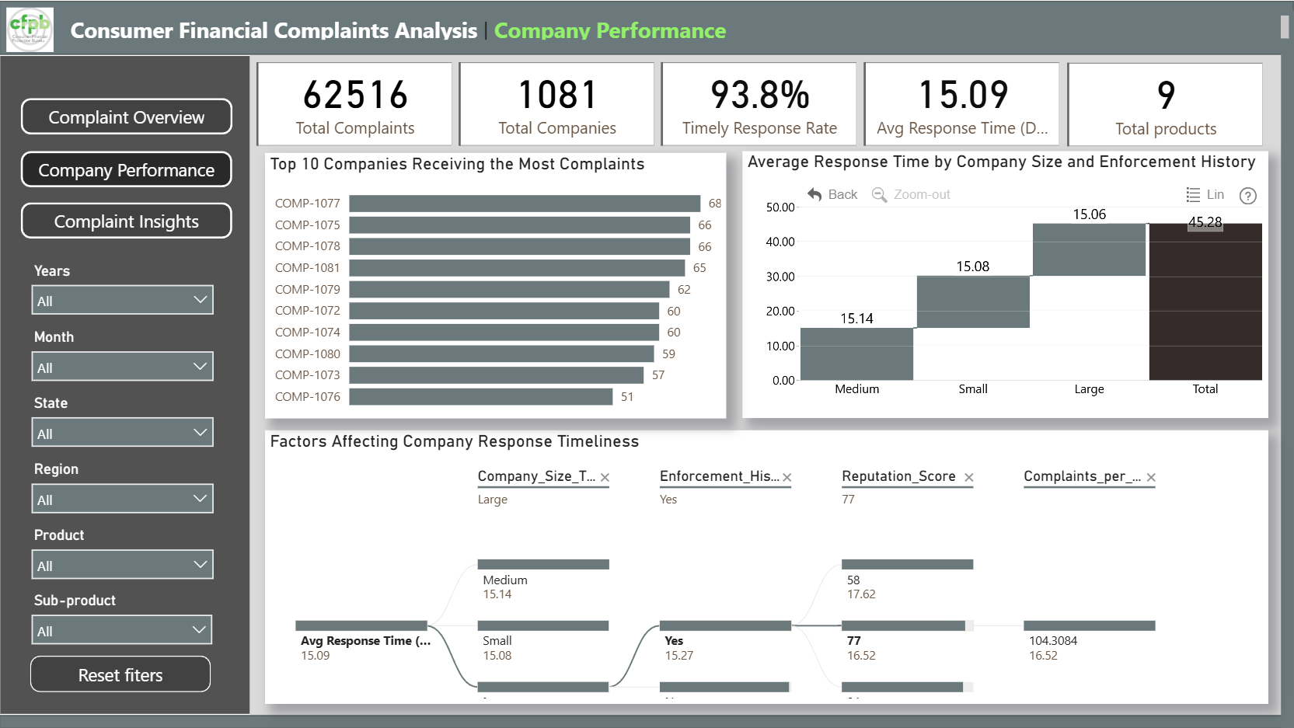
Task: Expand the Years dropdown
Action: pos(123,301)
